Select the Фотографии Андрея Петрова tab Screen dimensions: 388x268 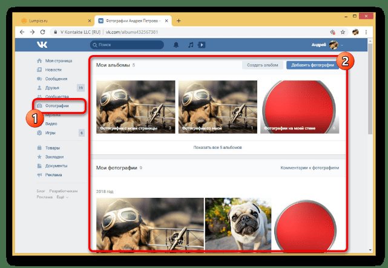pyautogui.click(x=133, y=21)
